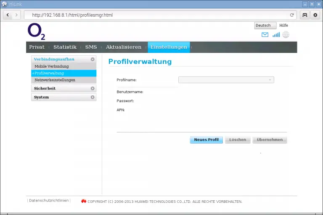Go forward with the browser forward arrow

coord(16,15)
